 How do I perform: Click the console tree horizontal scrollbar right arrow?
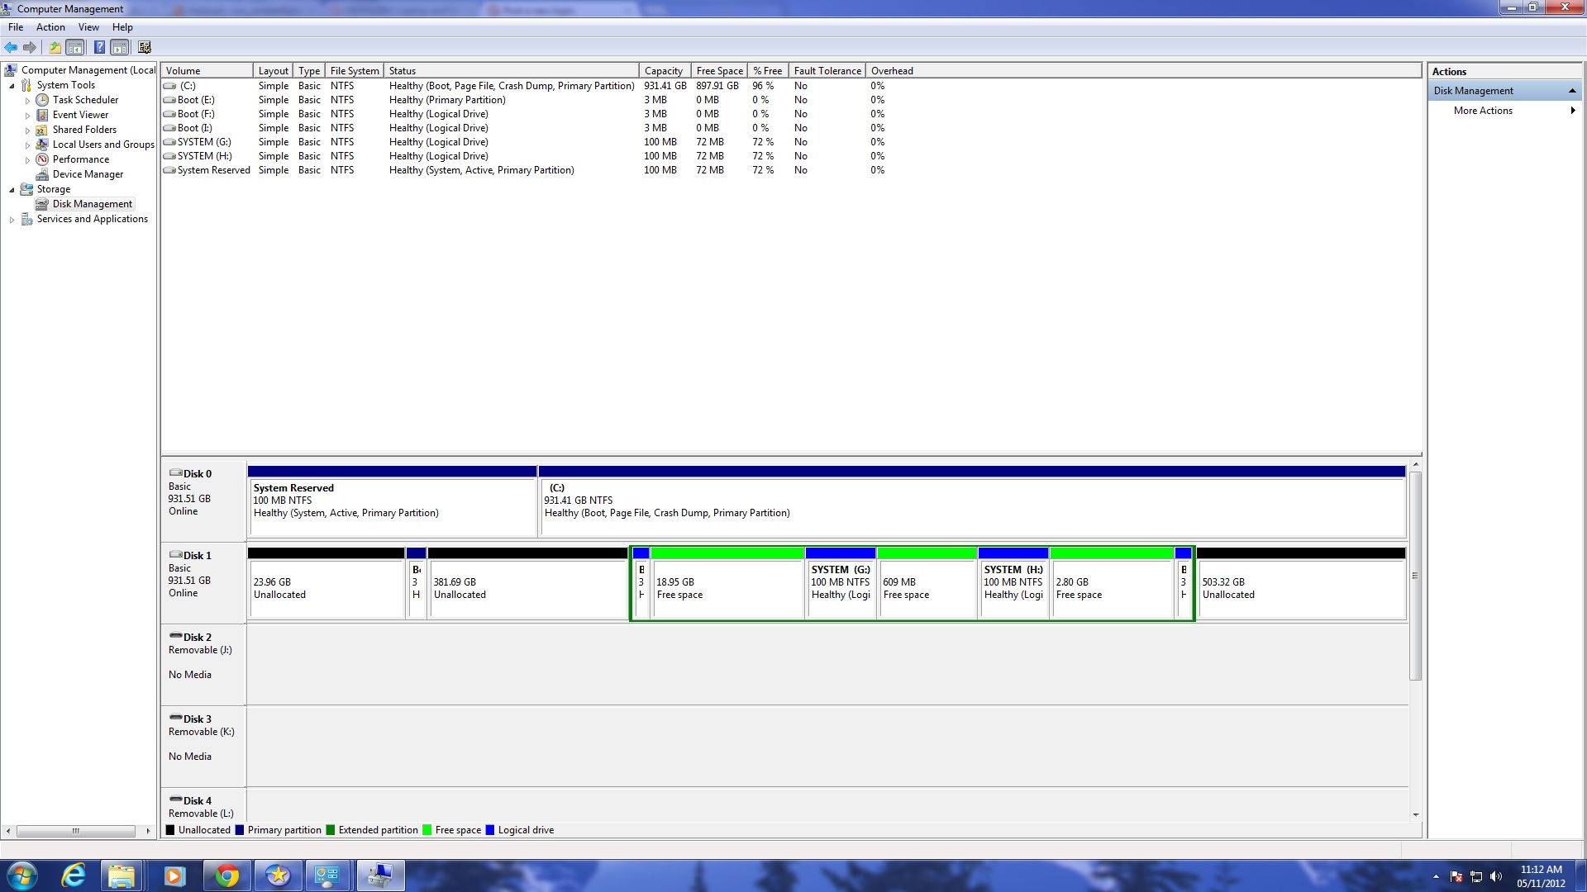point(148,831)
